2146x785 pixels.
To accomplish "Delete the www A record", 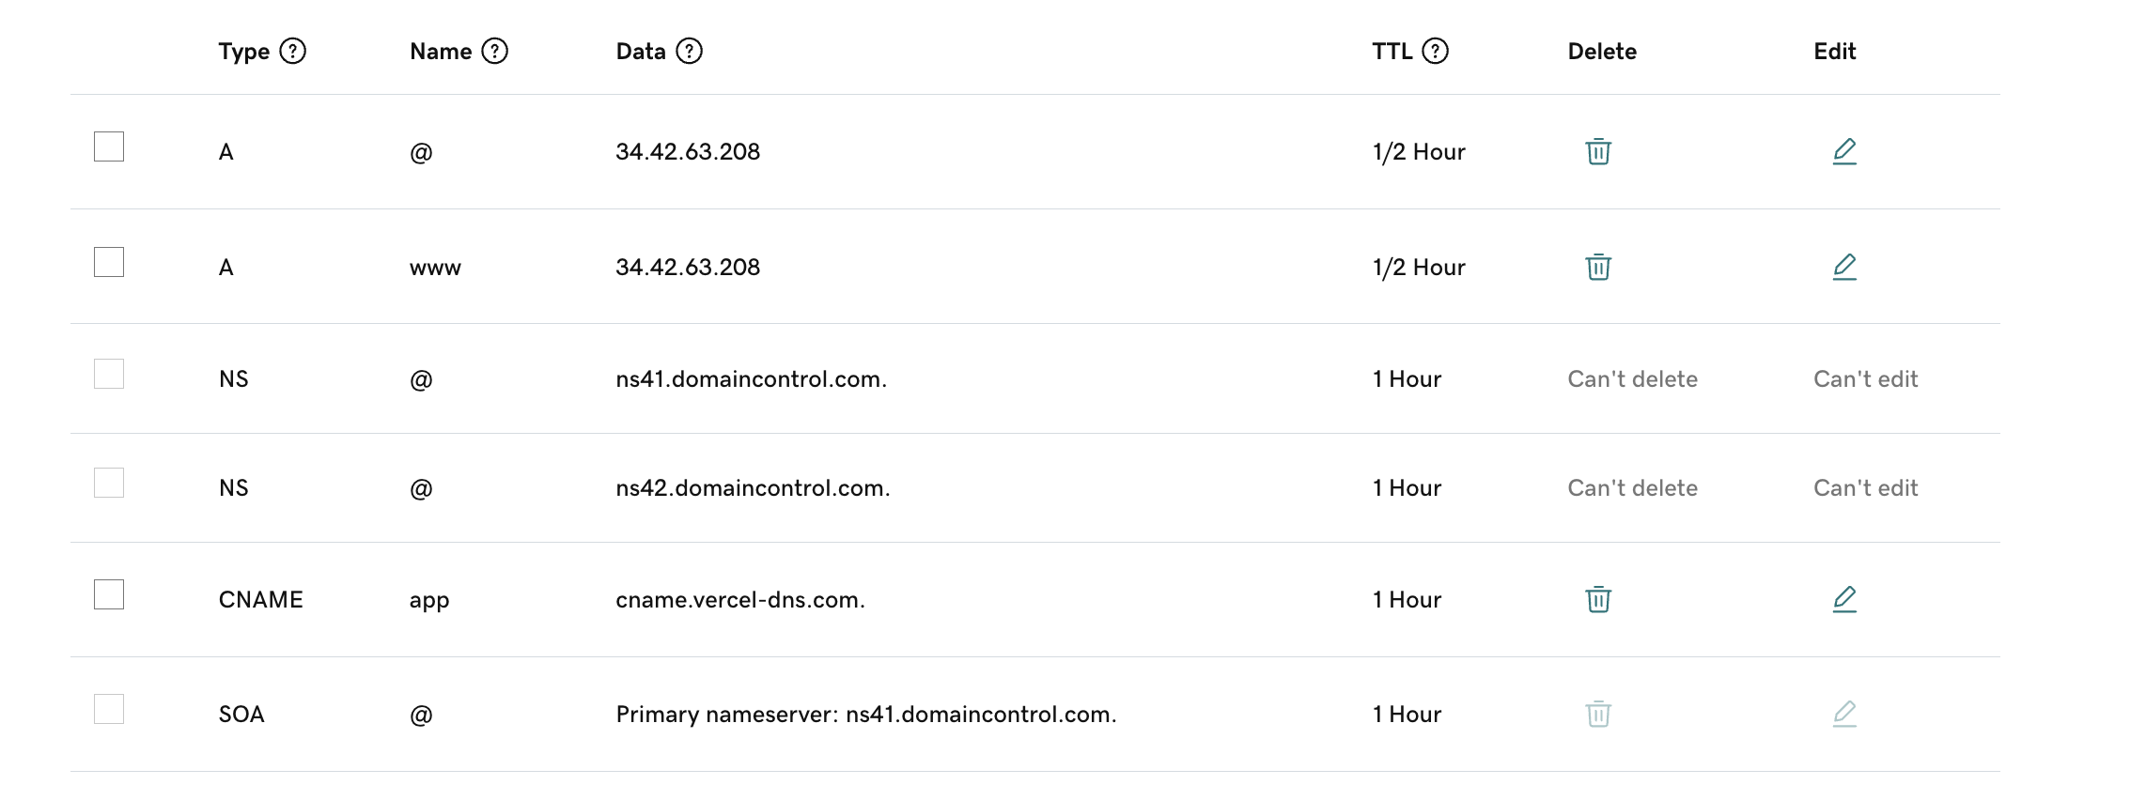I will (x=1598, y=267).
